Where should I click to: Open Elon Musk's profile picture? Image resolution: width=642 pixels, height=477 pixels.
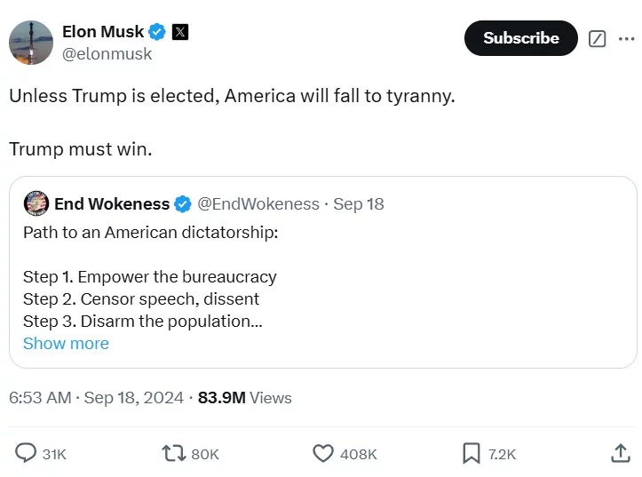(31, 41)
